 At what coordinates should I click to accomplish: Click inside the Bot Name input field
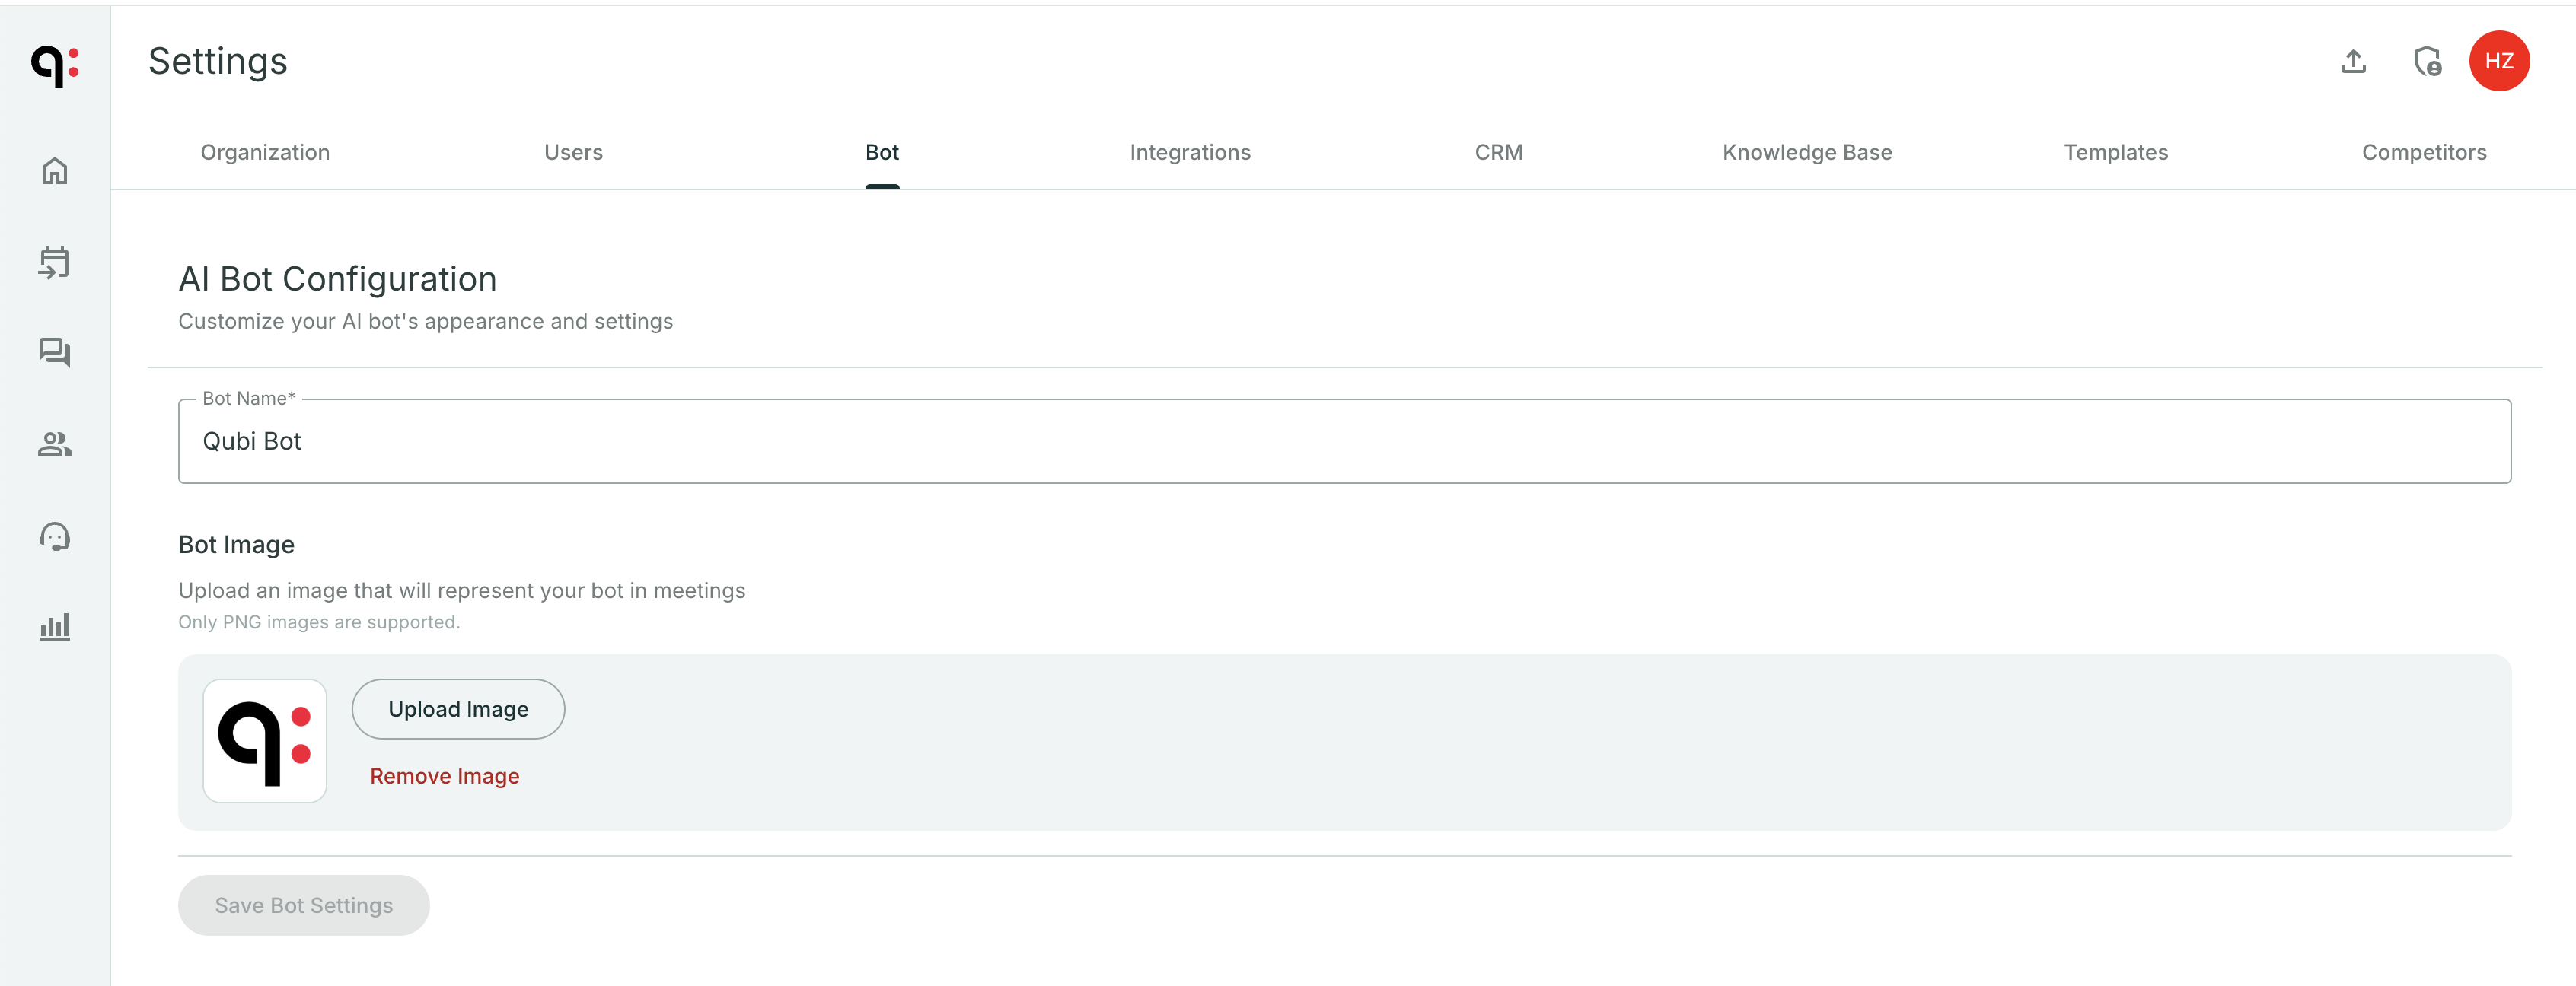click(x=700, y=441)
